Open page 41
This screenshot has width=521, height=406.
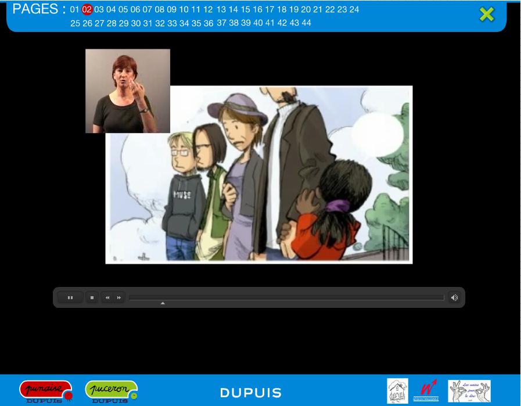click(270, 23)
